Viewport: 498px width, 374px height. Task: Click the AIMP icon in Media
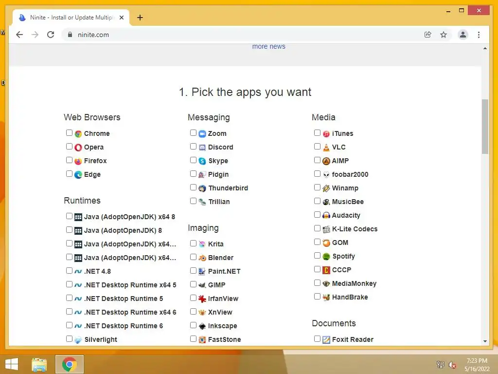tap(326, 161)
